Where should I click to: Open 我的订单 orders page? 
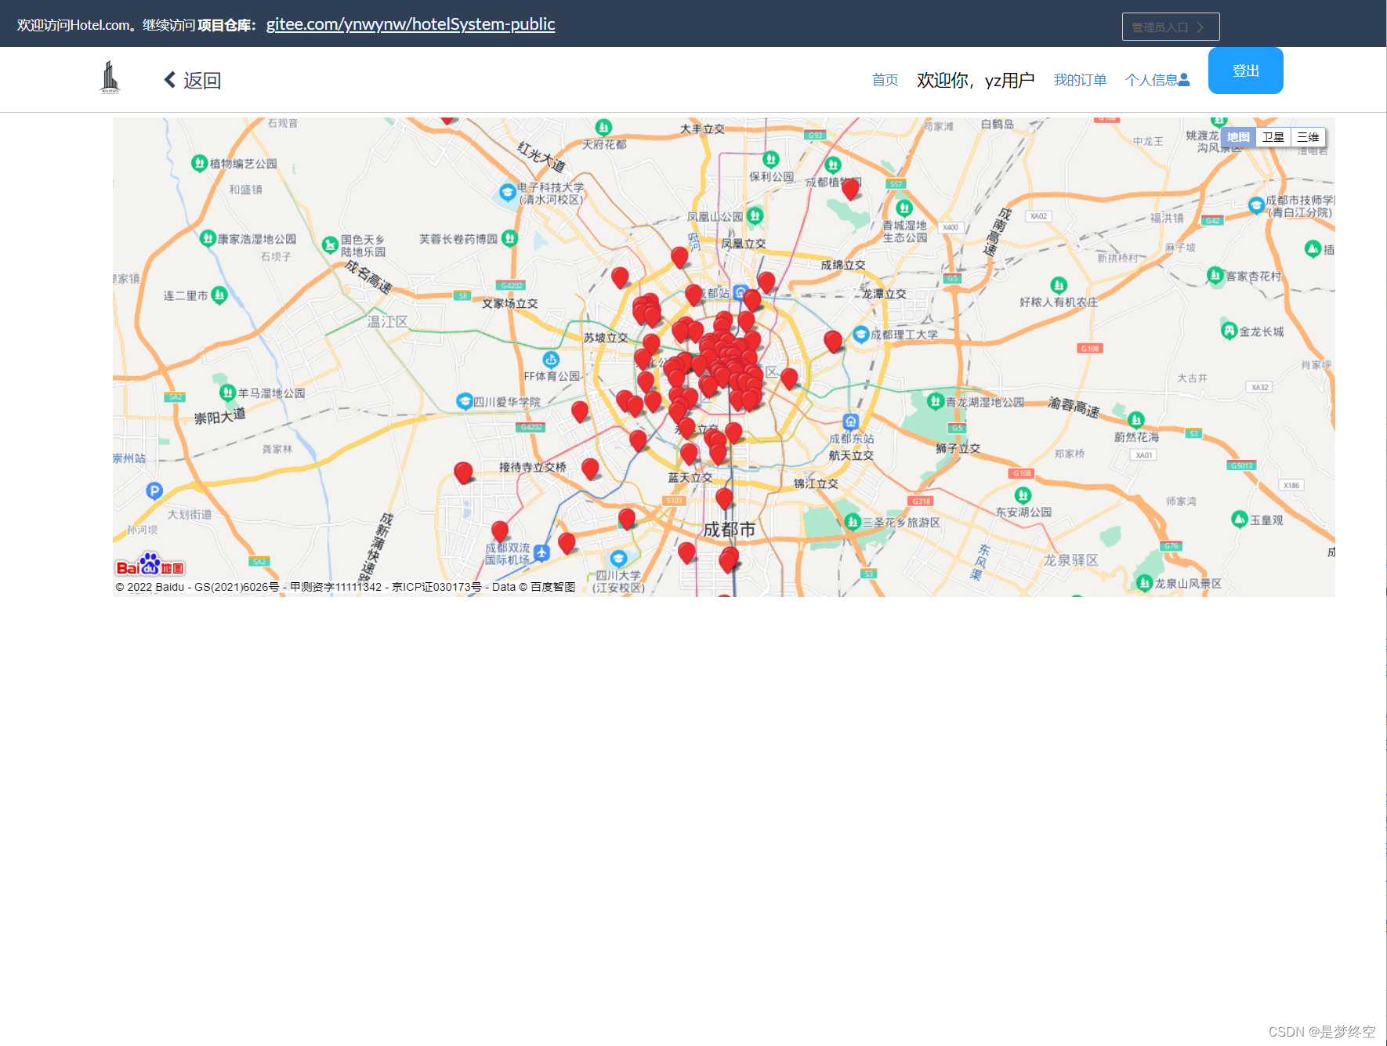pyautogui.click(x=1080, y=80)
